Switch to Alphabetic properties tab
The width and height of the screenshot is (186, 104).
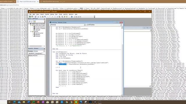31,53
